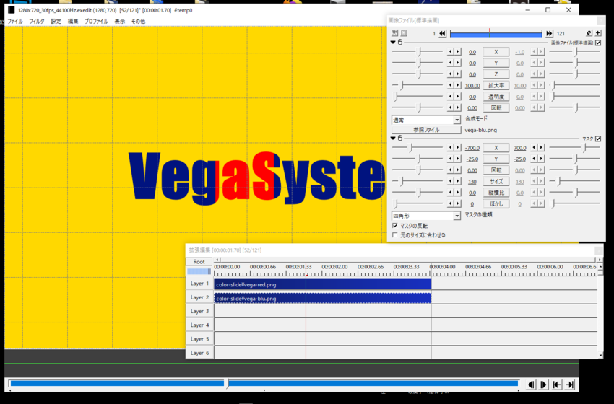
Task: Open マスクの種類 dropdown showing 四角形
Action: (426, 216)
